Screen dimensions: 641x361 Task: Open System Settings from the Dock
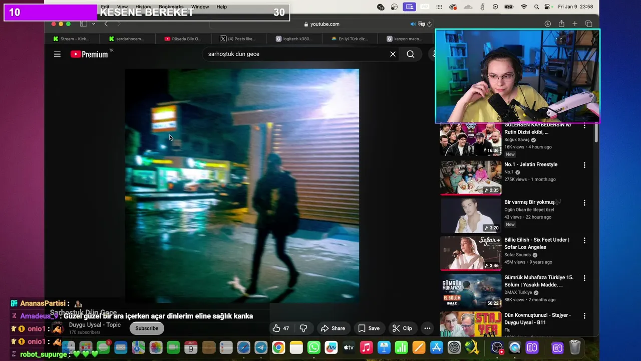point(454,347)
